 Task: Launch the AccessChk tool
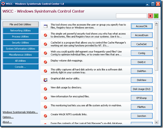(x=142, y=26)
